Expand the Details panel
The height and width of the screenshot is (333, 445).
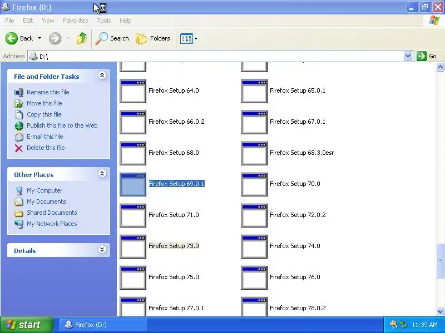point(102,249)
